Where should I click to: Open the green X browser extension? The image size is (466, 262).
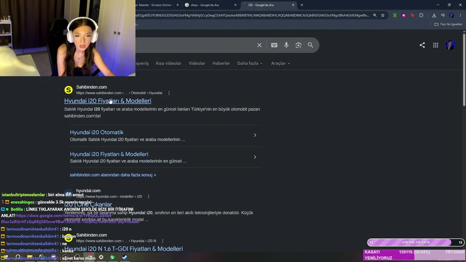(x=395, y=15)
